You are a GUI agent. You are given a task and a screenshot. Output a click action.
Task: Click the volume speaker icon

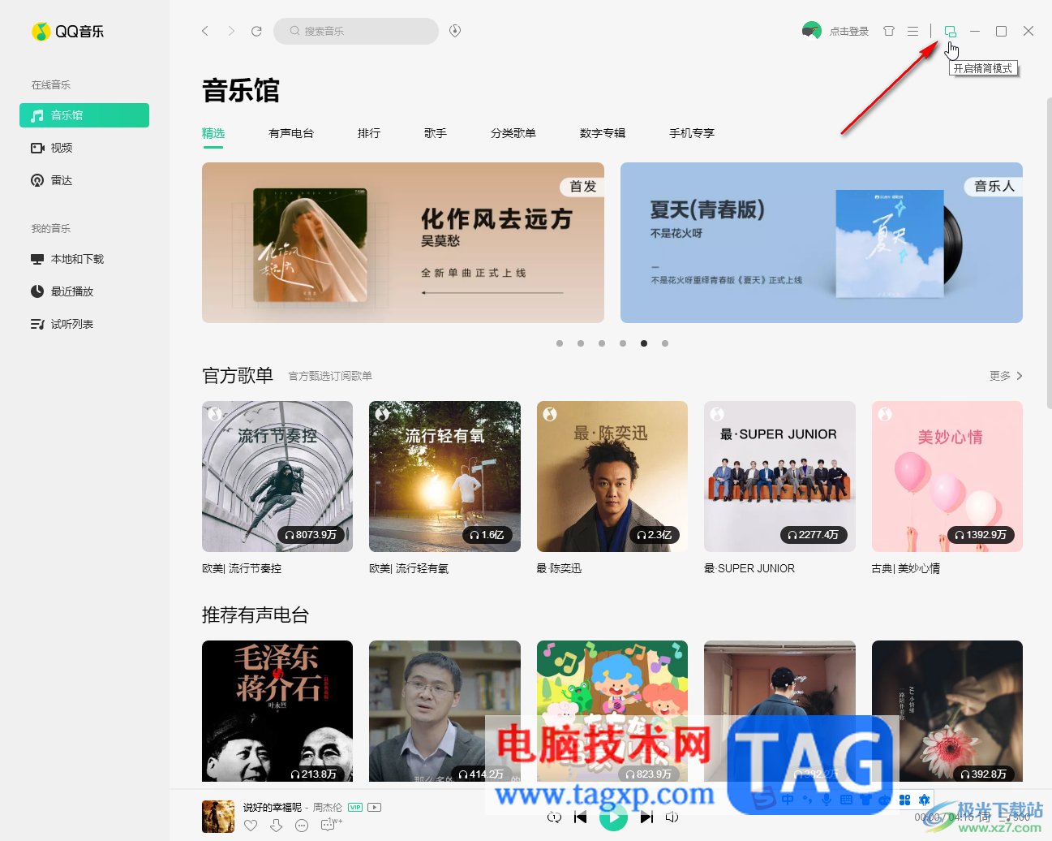pos(672,817)
